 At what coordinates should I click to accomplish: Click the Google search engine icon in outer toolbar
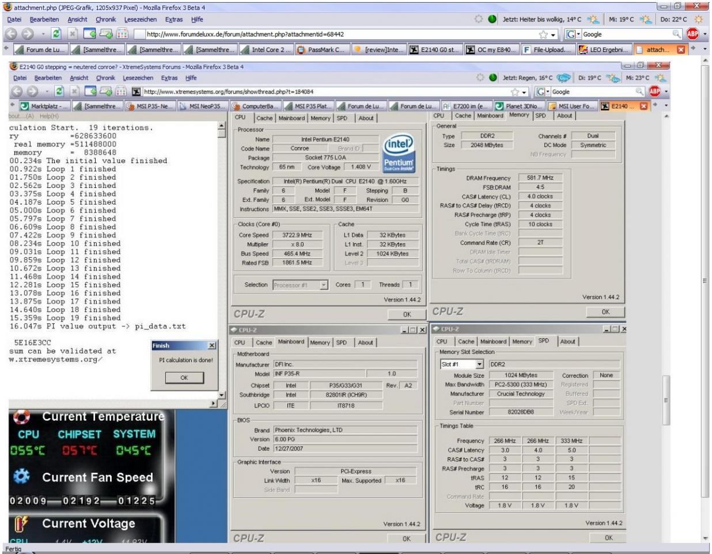(x=570, y=35)
